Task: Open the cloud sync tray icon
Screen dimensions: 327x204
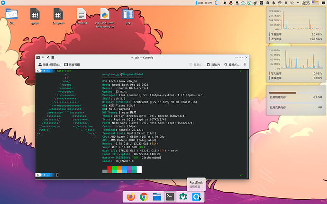Action: coord(243,3)
